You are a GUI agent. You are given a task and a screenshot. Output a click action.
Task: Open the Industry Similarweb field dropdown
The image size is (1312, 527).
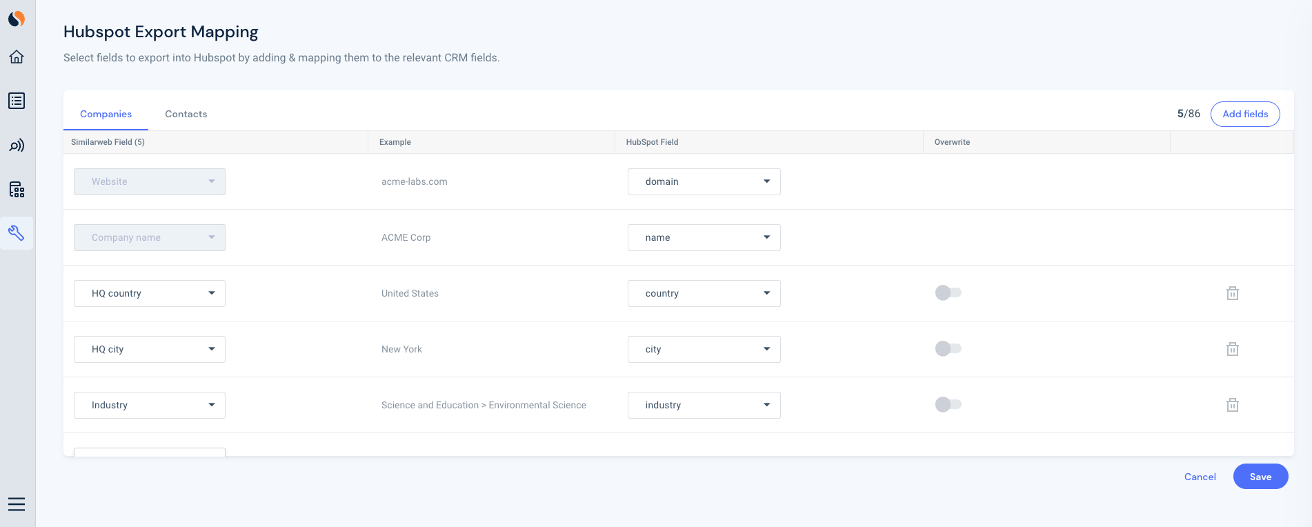coord(150,405)
